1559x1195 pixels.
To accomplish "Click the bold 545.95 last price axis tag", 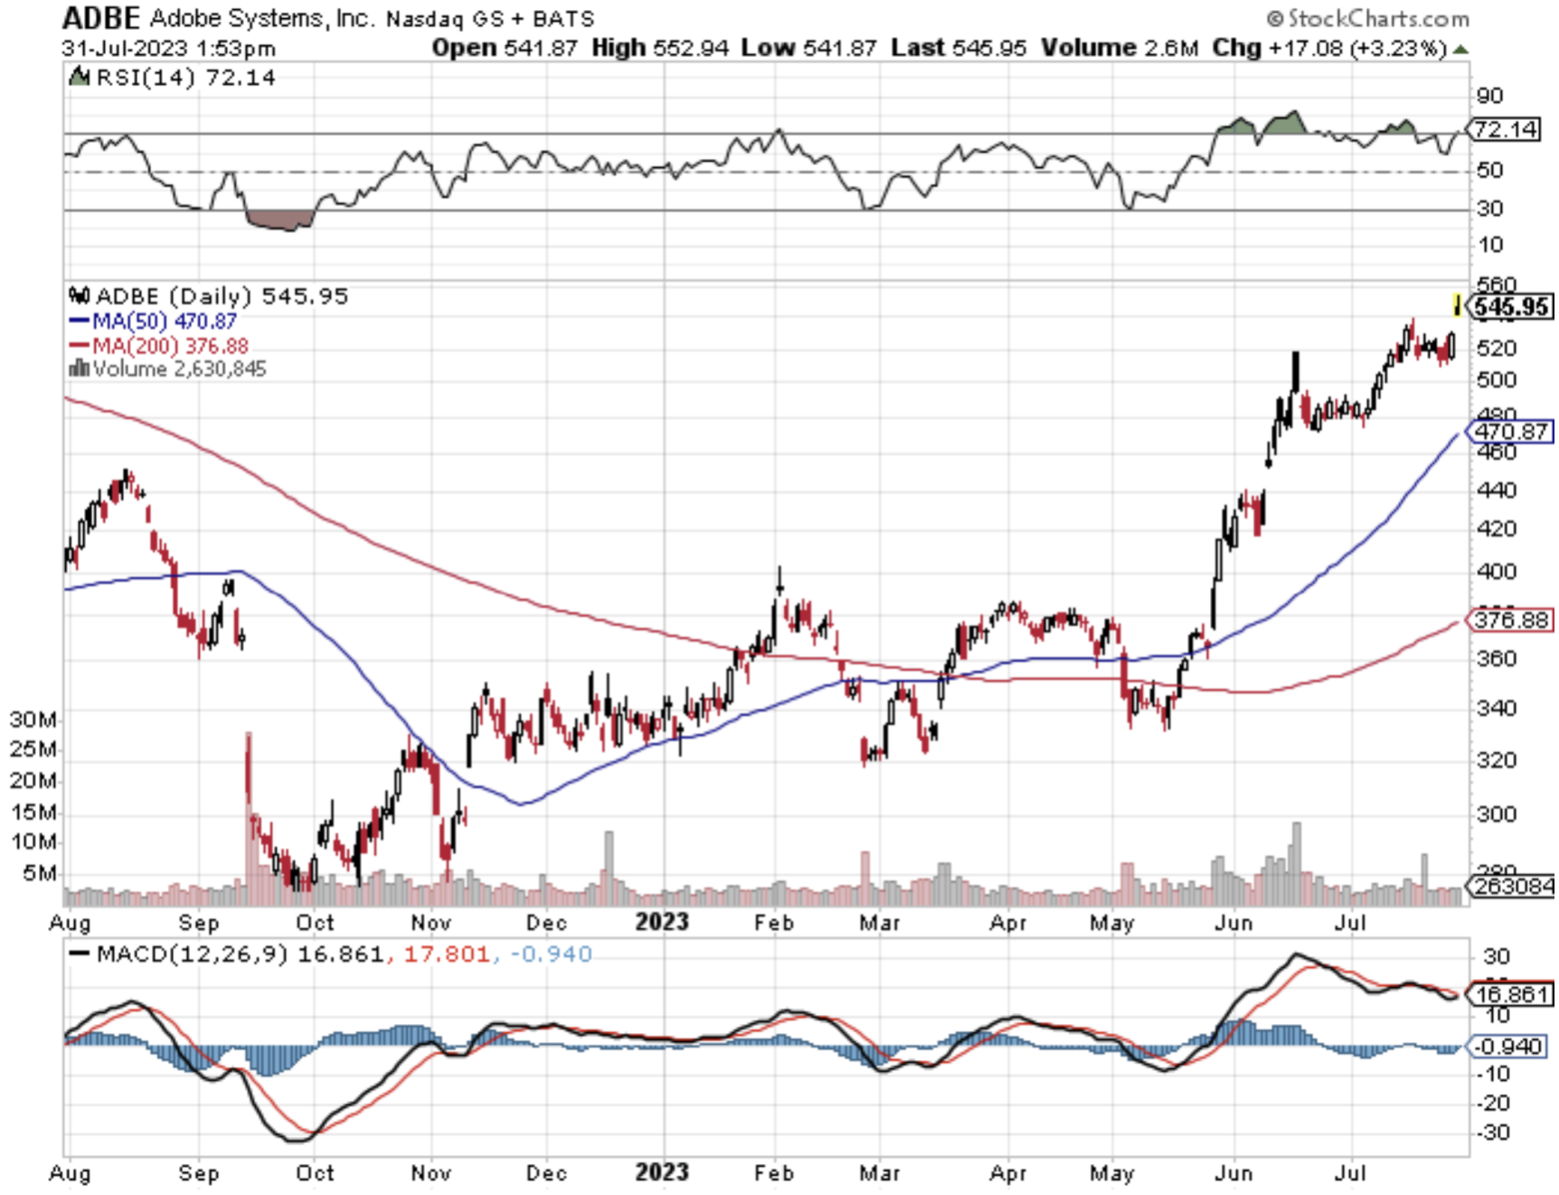I will click(1512, 307).
